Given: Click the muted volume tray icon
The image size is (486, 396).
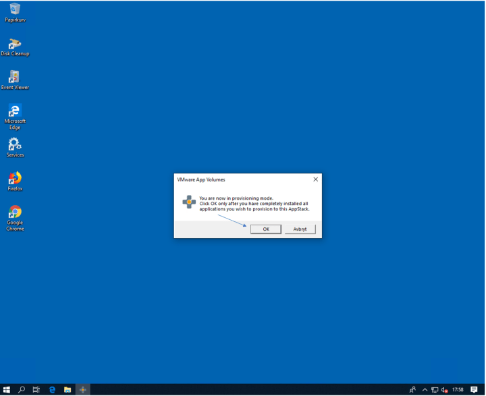Looking at the screenshot, I should coord(444,390).
